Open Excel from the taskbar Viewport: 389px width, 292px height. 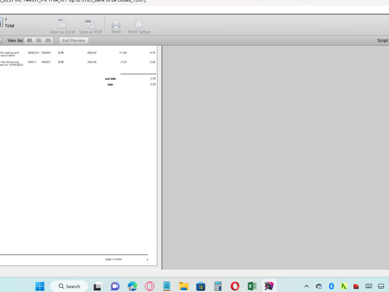point(252,286)
